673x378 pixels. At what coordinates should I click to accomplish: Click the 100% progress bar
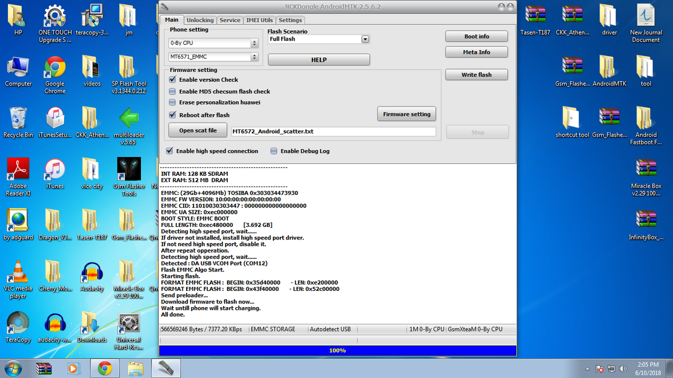point(338,350)
